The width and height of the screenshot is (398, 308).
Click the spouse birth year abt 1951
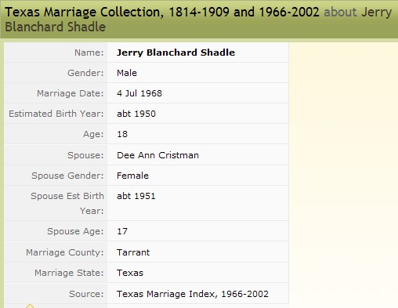coord(136,196)
